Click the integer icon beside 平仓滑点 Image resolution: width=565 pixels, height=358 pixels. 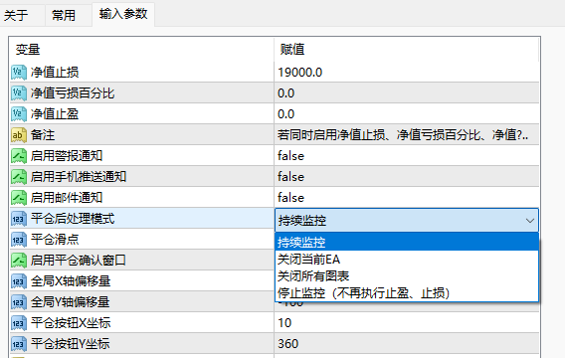pyautogui.click(x=18, y=240)
